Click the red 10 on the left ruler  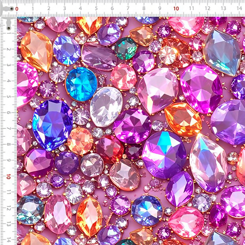click(x=8, y=176)
